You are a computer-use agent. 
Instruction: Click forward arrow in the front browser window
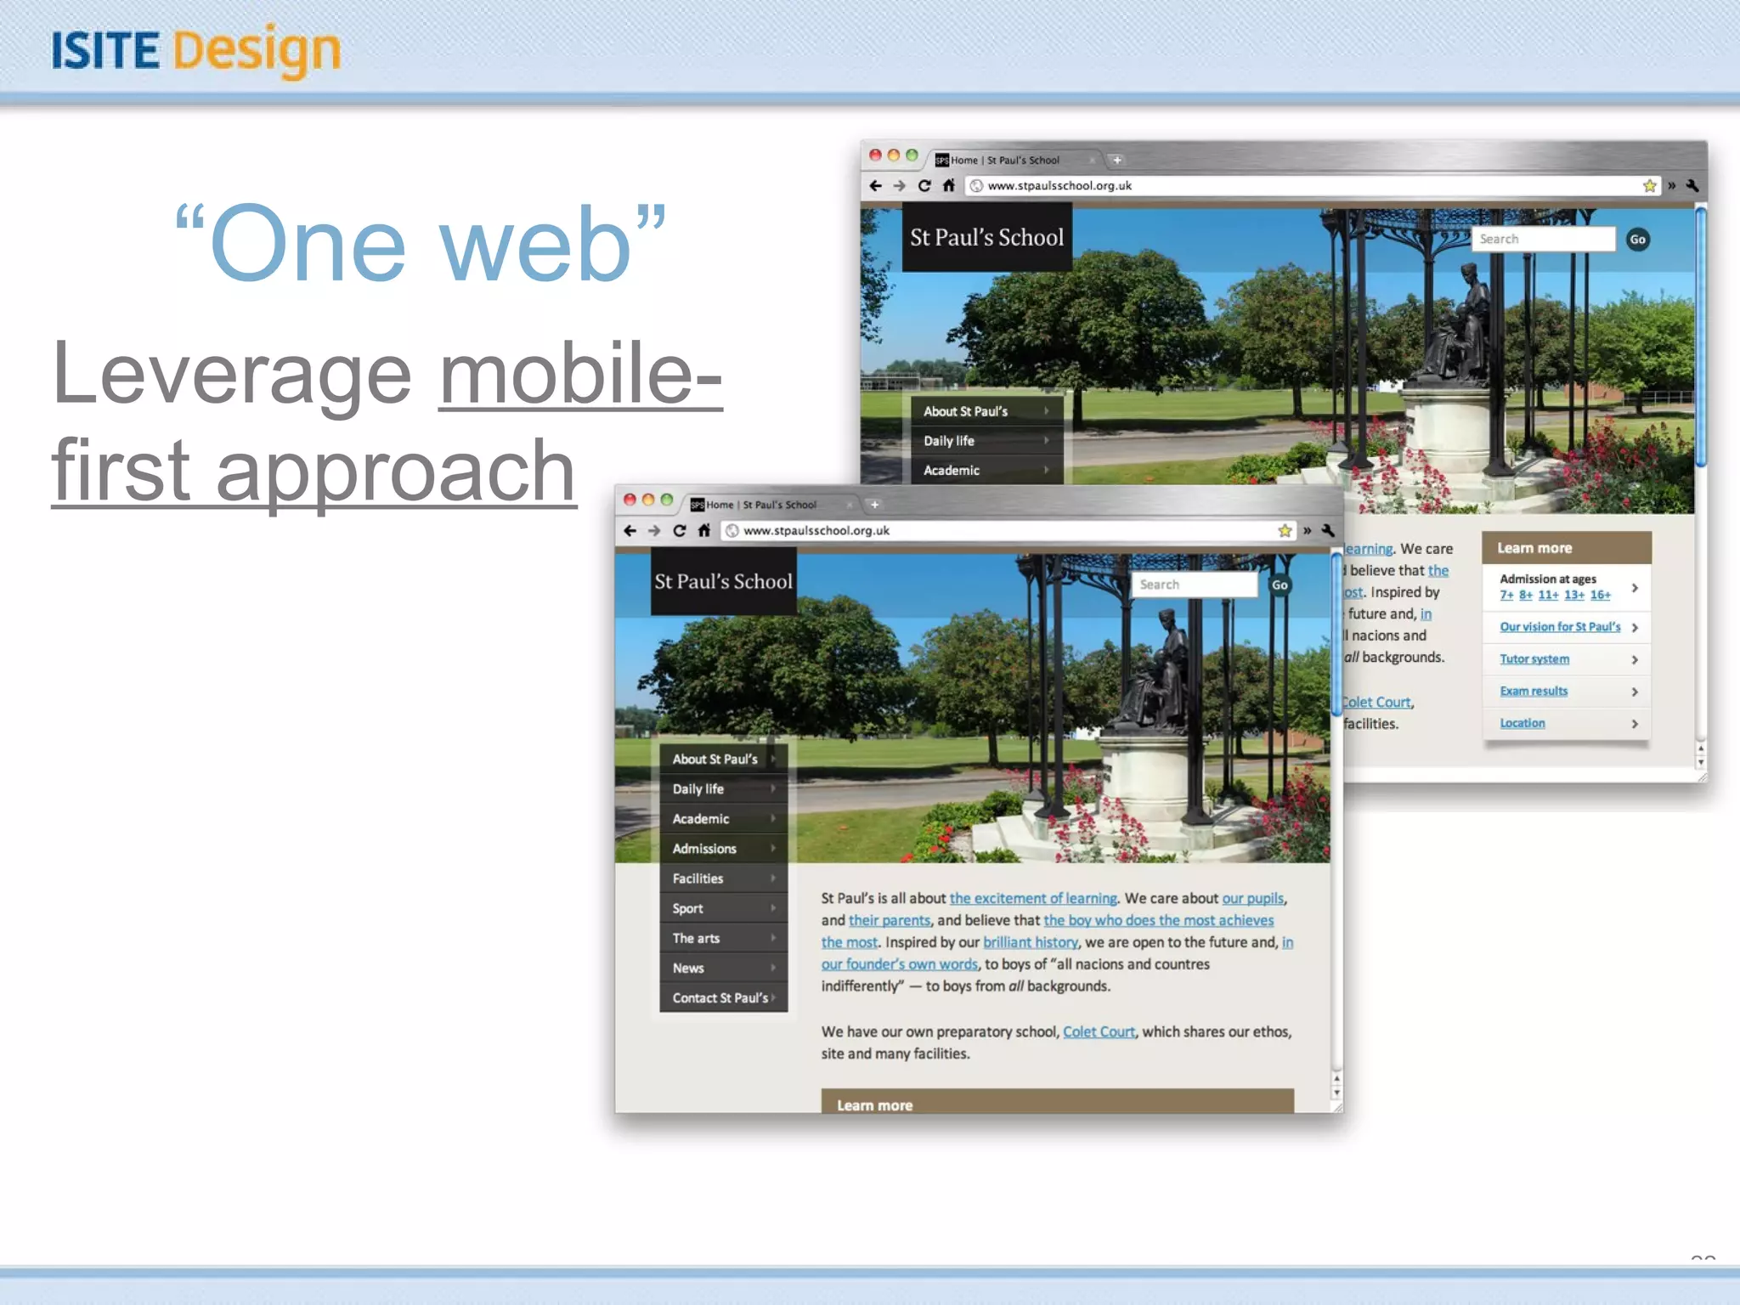pos(654,531)
